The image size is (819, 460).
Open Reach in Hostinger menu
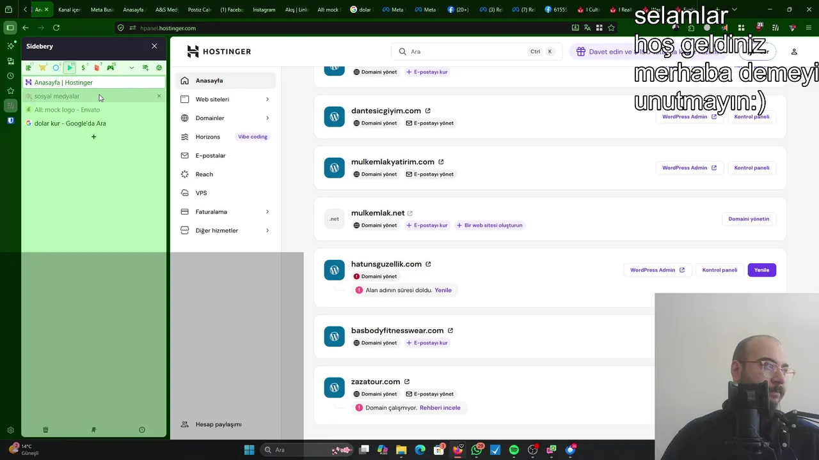click(226, 174)
